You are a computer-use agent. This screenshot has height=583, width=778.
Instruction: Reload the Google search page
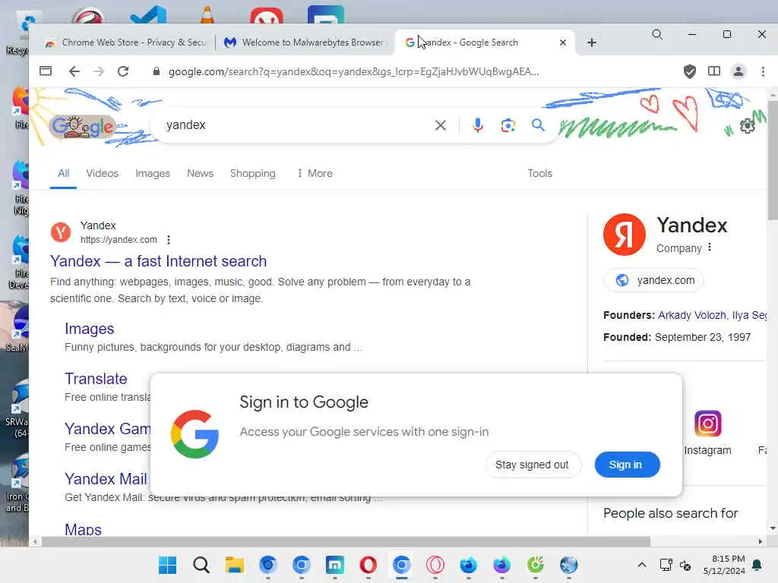pos(123,71)
